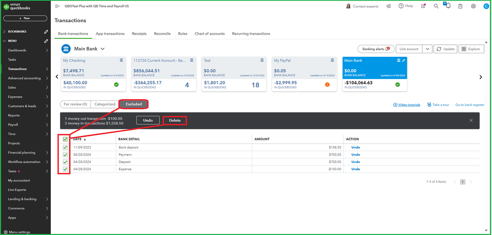Edit the Menu pencil icon

point(46,41)
